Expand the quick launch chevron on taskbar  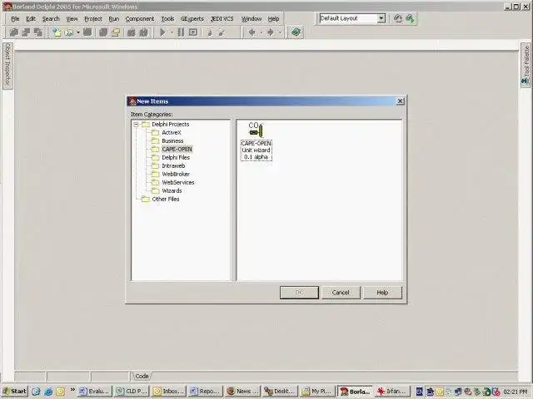click(x=72, y=390)
